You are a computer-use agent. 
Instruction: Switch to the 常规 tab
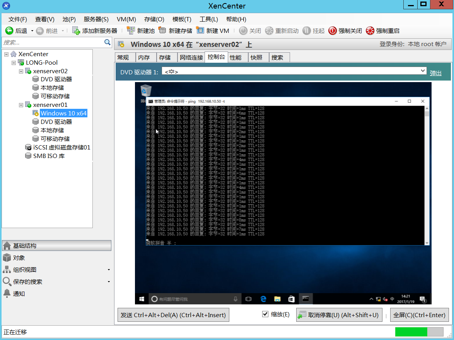125,57
